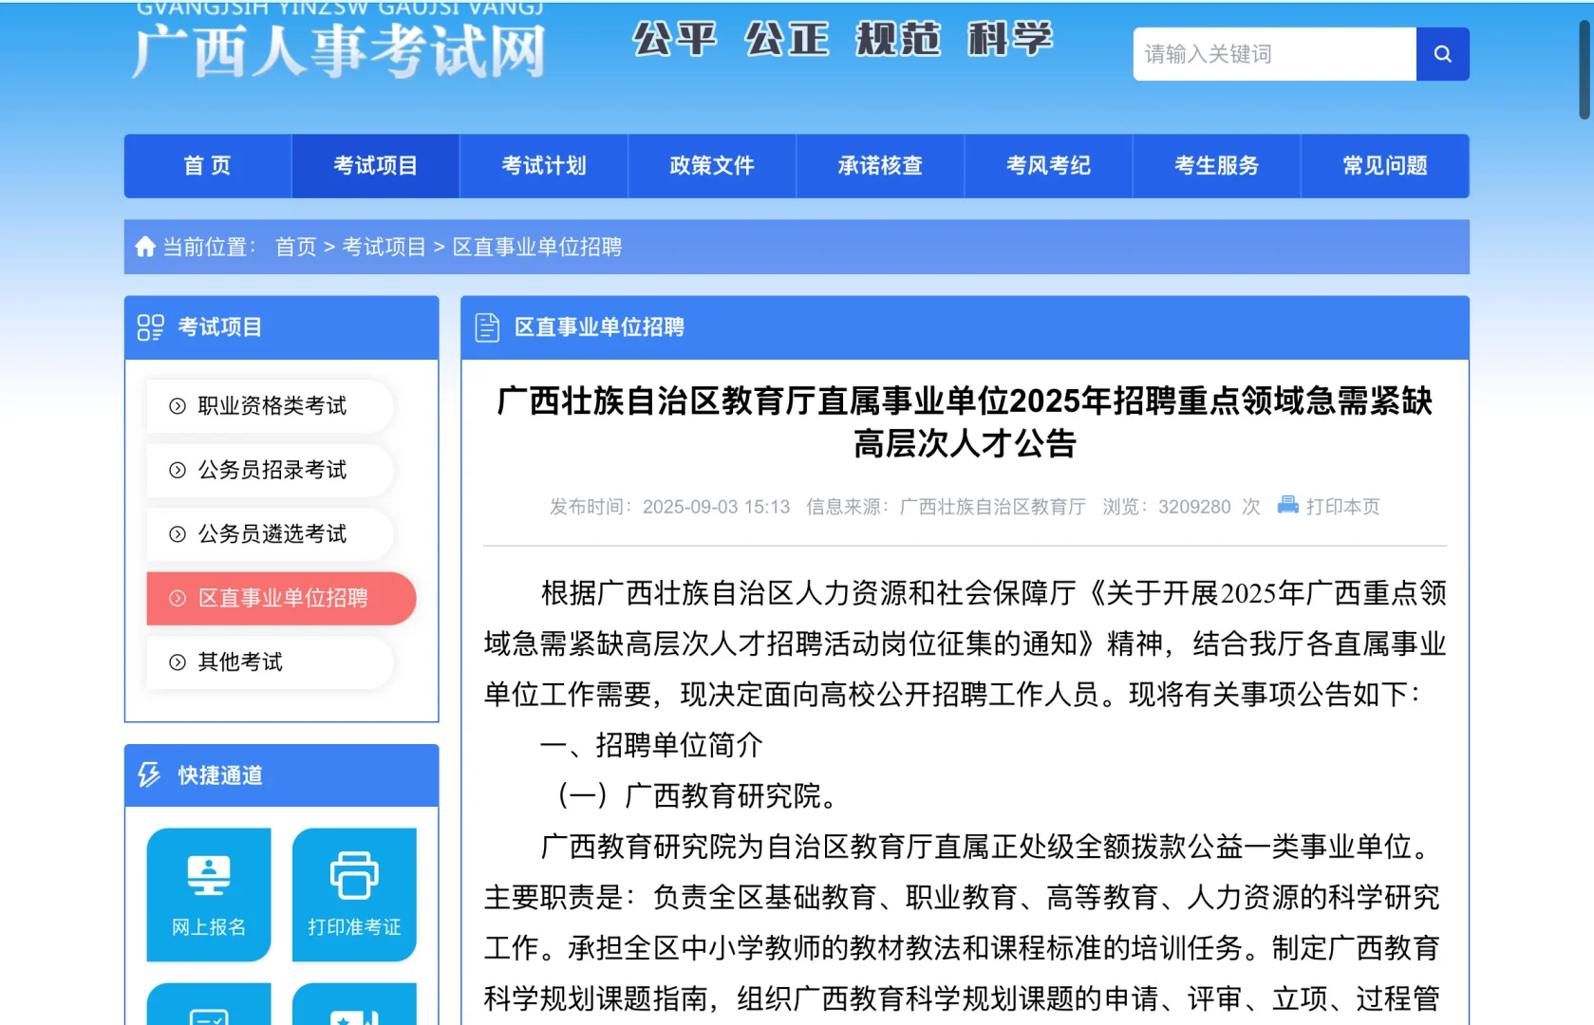Open 其他考试 in the sidebar
The image size is (1594, 1025).
click(270, 662)
